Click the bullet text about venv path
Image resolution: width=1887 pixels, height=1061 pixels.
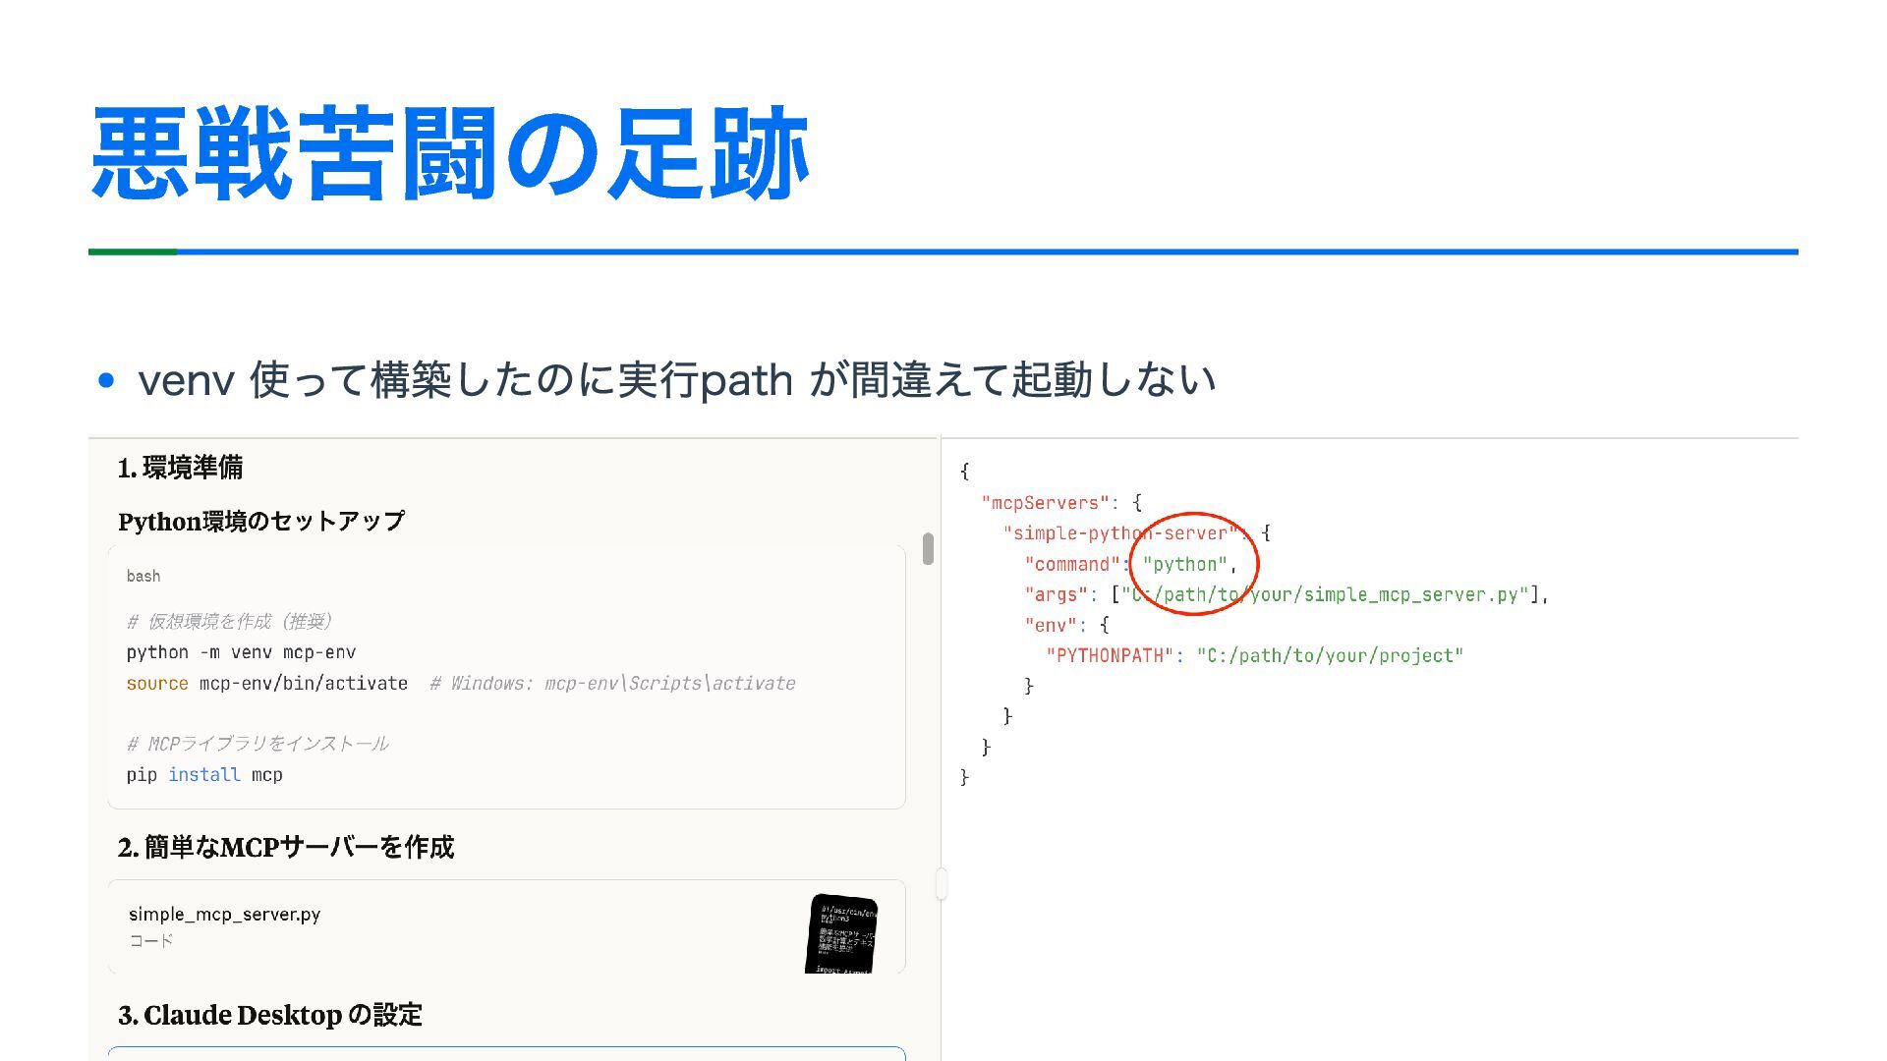tap(676, 380)
